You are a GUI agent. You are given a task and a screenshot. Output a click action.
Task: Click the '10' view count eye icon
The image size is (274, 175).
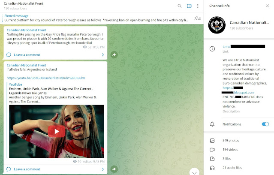pos(75,161)
